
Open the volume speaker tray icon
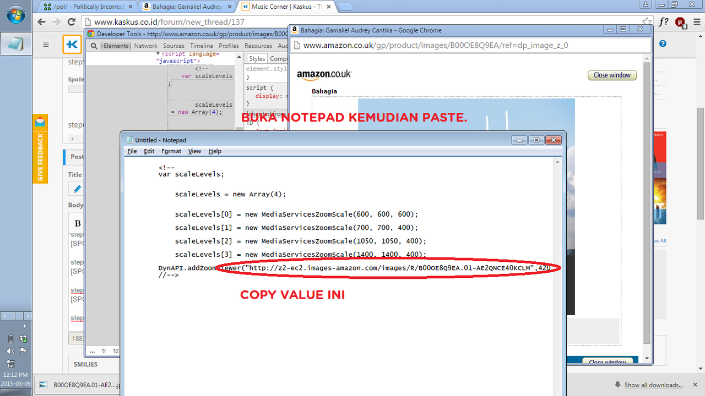10,351
